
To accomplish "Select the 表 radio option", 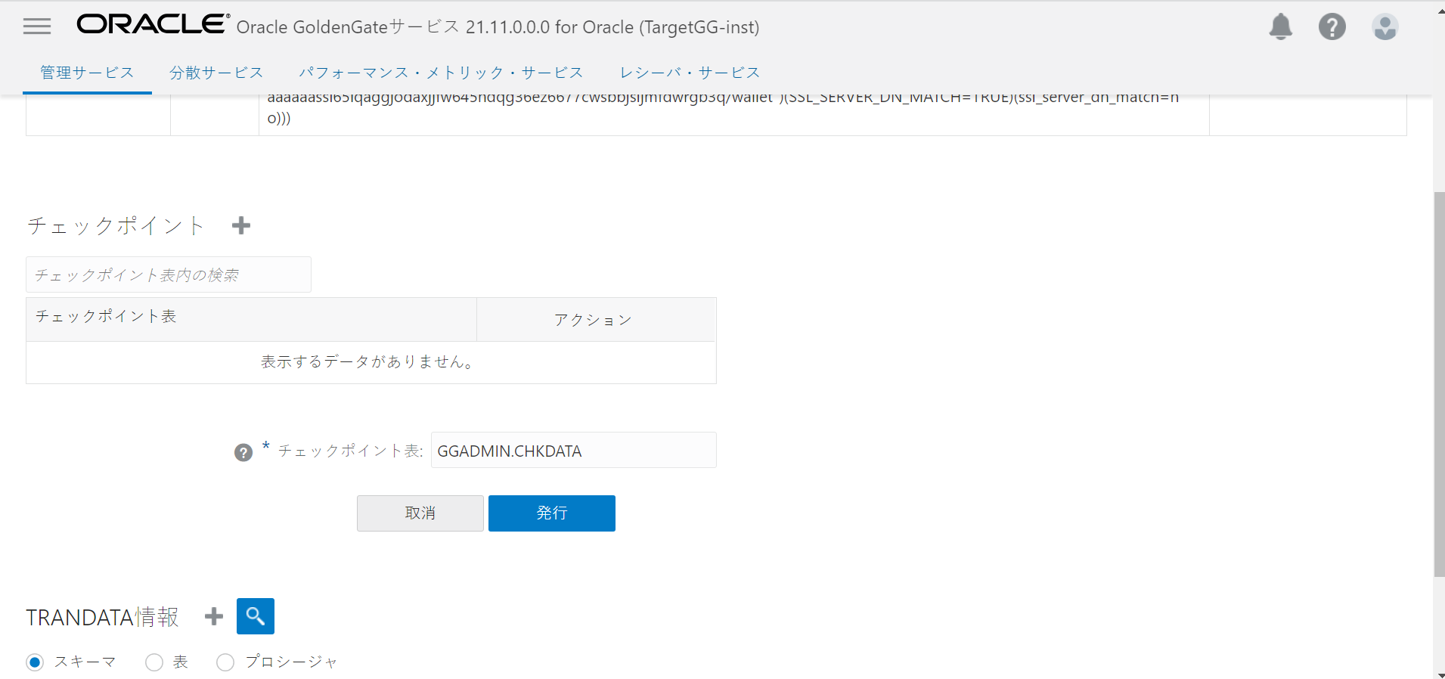I will tap(154, 662).
